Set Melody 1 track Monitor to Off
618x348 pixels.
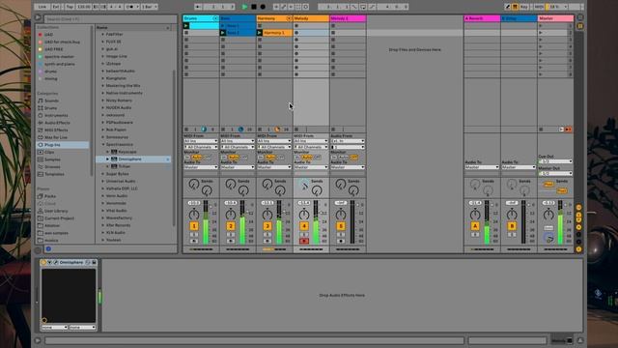353,157
